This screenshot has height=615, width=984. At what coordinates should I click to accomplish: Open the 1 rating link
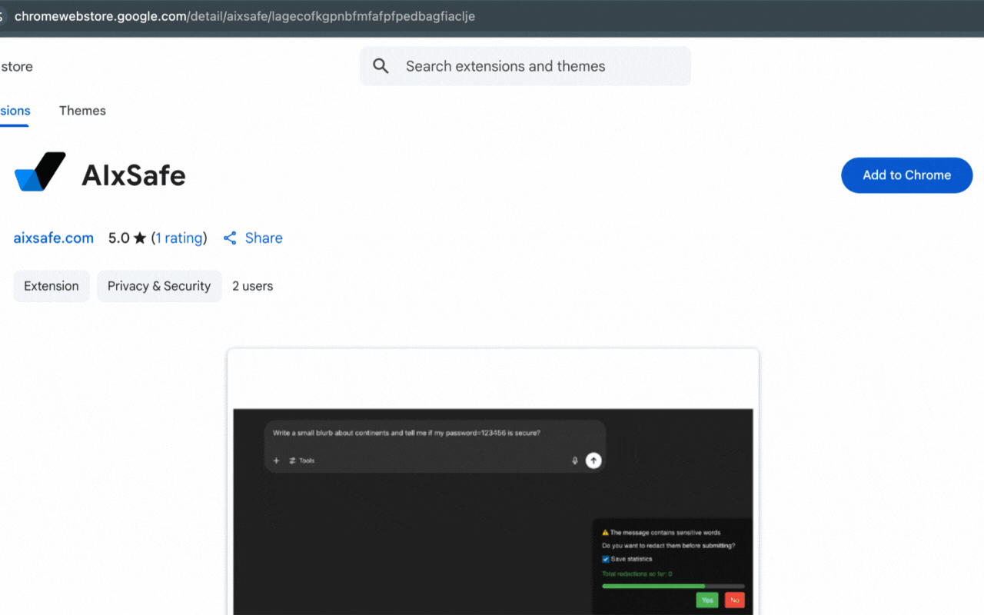coord(180,238)
